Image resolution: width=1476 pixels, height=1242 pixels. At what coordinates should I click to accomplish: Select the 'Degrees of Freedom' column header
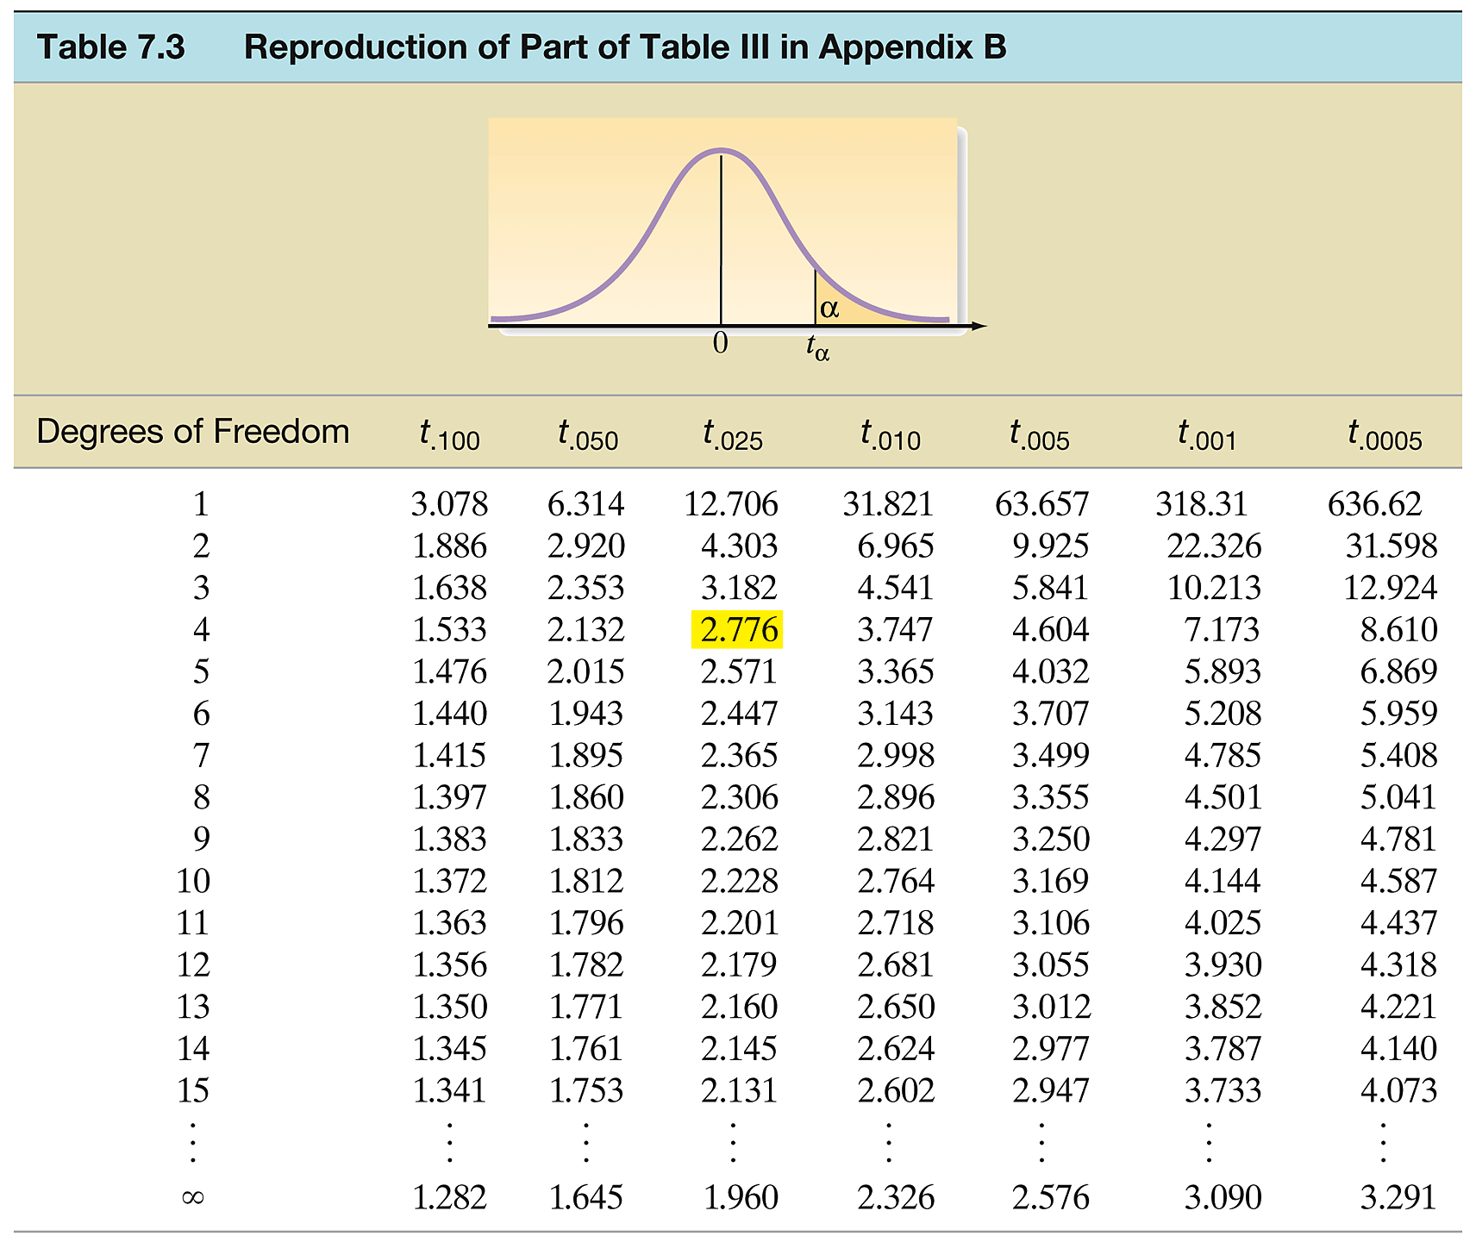[x=192, y=431]
